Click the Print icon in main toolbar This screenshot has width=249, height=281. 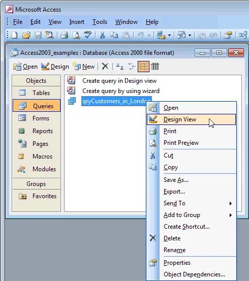[x=65, y=35]
